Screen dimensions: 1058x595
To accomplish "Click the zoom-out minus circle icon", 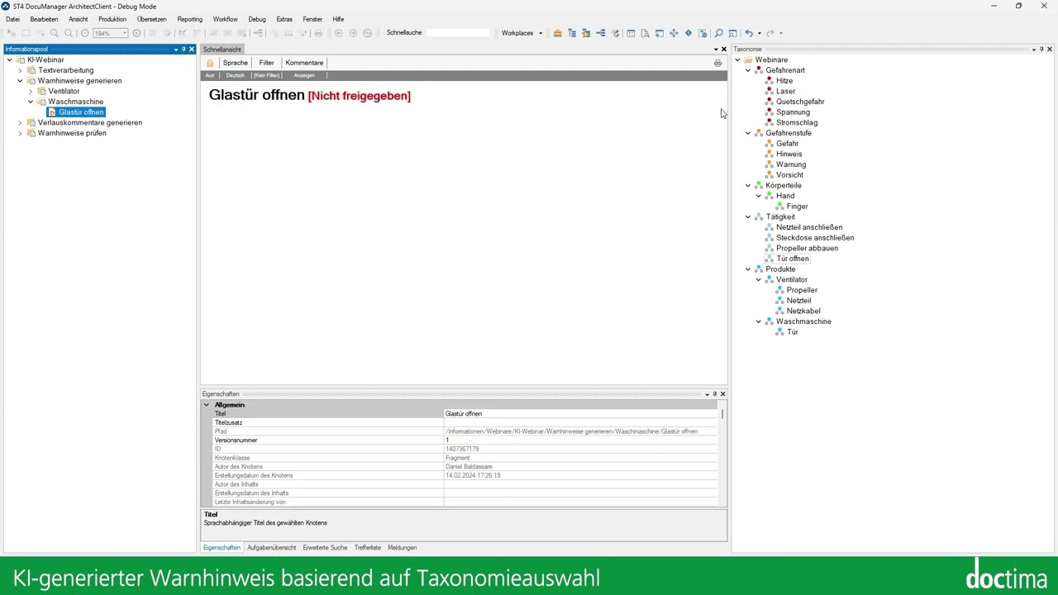I will click(x=84, y=33).
